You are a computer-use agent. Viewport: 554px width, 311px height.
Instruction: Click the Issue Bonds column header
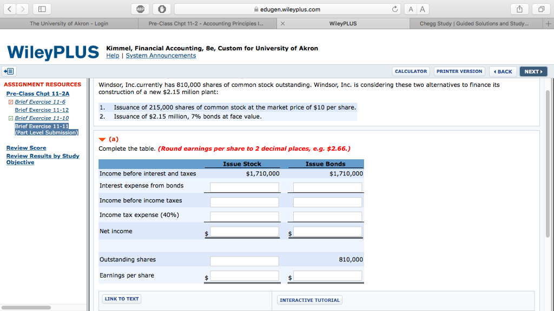pos(325,164)
